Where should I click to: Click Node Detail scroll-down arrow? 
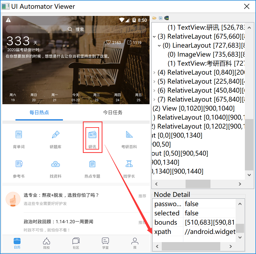240,237
